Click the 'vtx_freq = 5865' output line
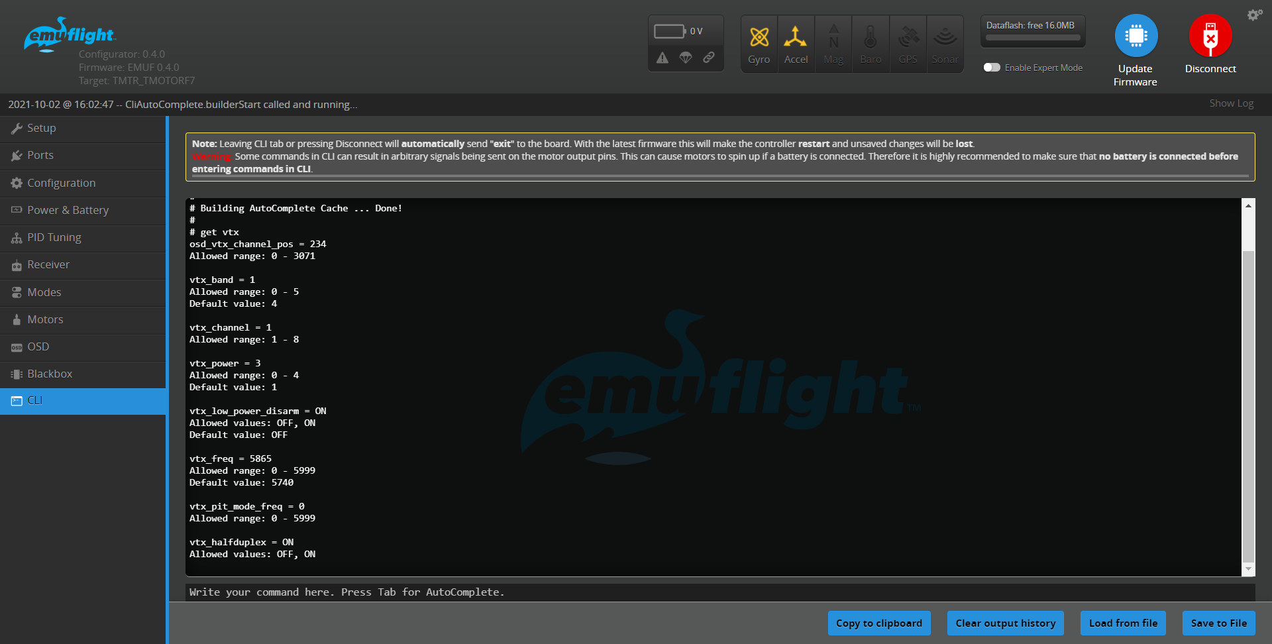This screenshot has height=644, width=1272. click(x=231, y=458)
